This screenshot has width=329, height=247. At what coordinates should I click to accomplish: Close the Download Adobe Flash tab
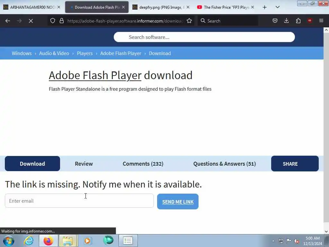pyautogui.click(x=123, y=7)
